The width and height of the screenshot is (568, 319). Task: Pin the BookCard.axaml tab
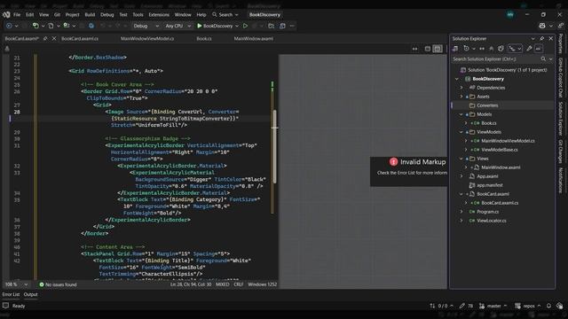tap(45, 39)
